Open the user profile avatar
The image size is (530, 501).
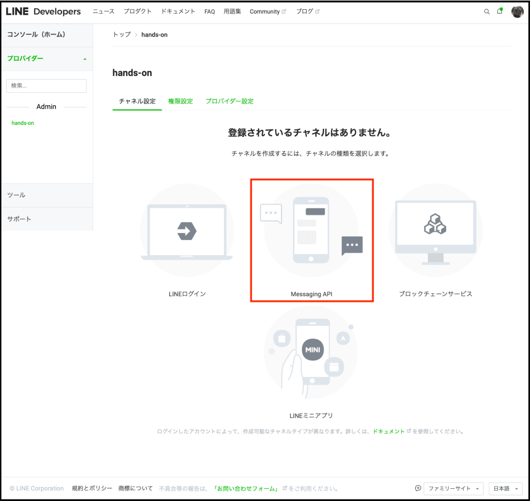(517, 12)
